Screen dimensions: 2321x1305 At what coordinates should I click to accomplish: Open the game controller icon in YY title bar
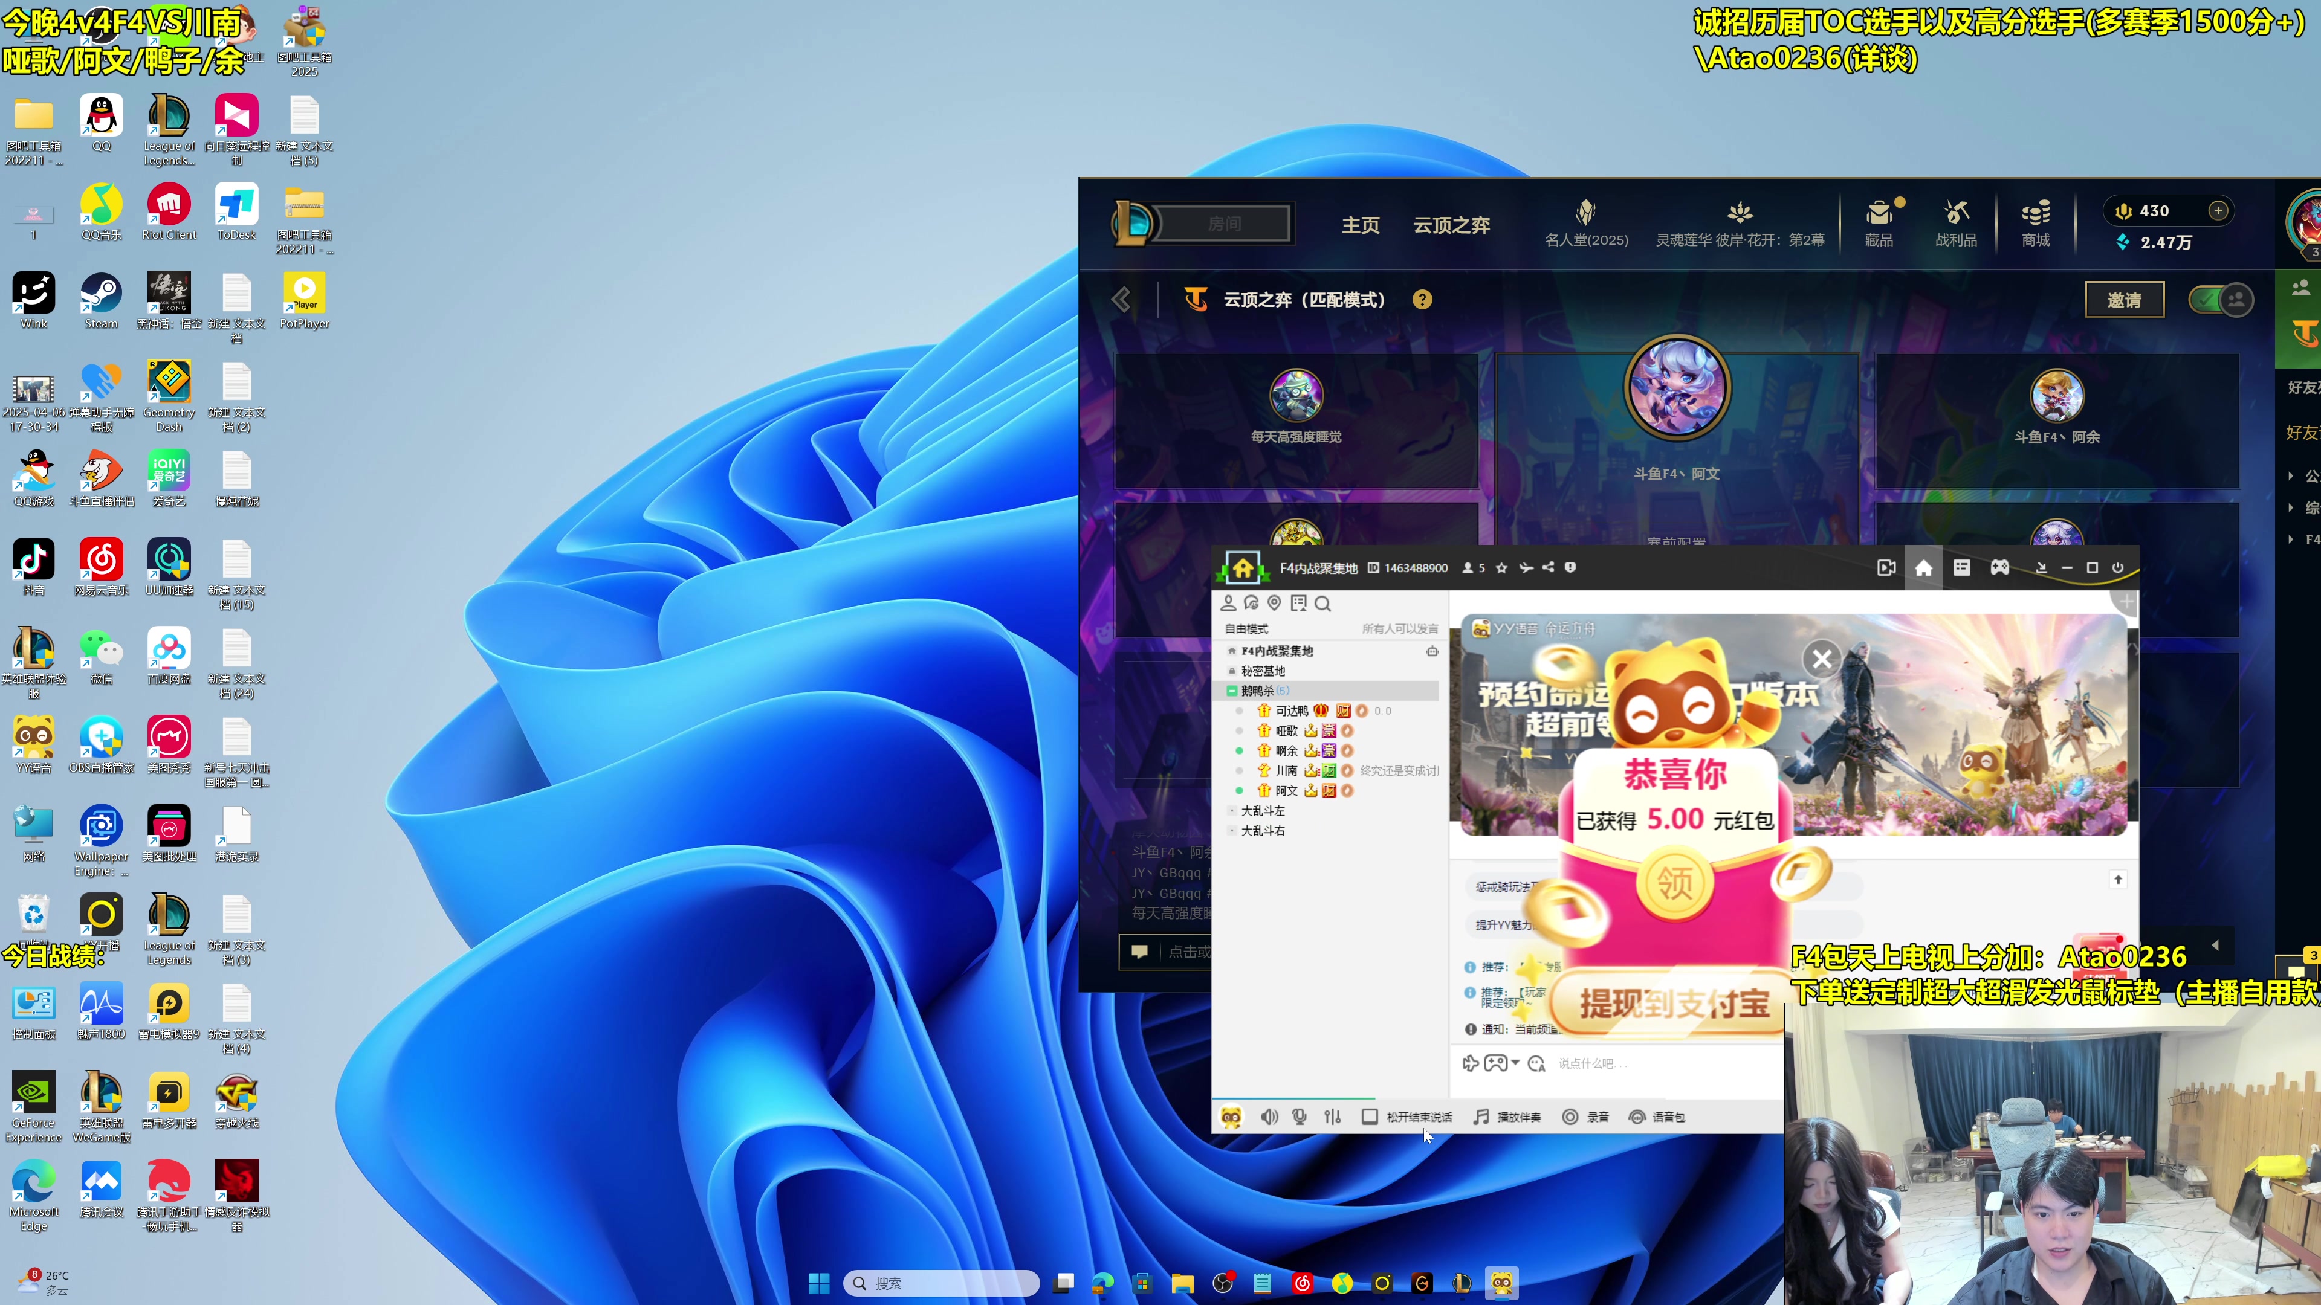(1999, 567)
